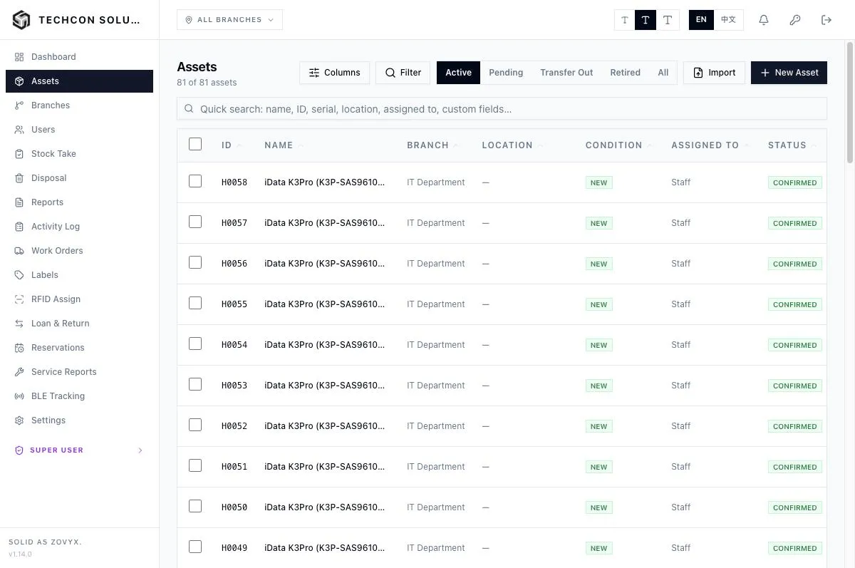Sort by the ID column header

pyautogui.click(x=232, y=145)
